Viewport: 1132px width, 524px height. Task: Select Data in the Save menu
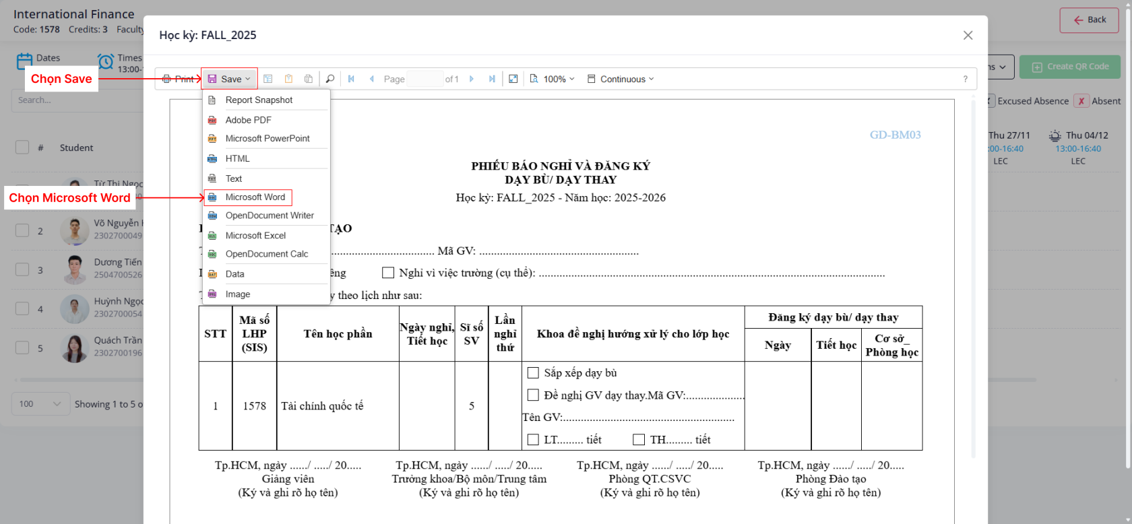[266, 274]
